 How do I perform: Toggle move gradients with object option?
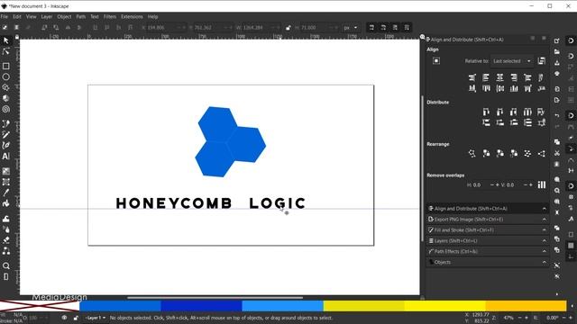(395, 28)
